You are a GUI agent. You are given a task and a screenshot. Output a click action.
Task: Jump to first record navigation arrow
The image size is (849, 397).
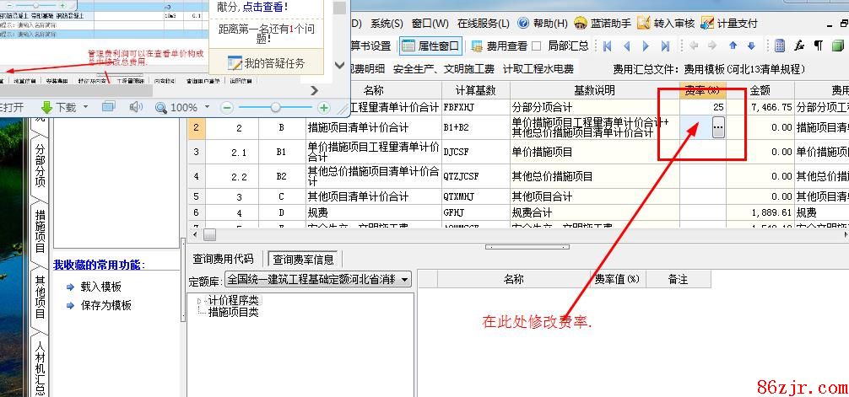[x=606, y=46]
